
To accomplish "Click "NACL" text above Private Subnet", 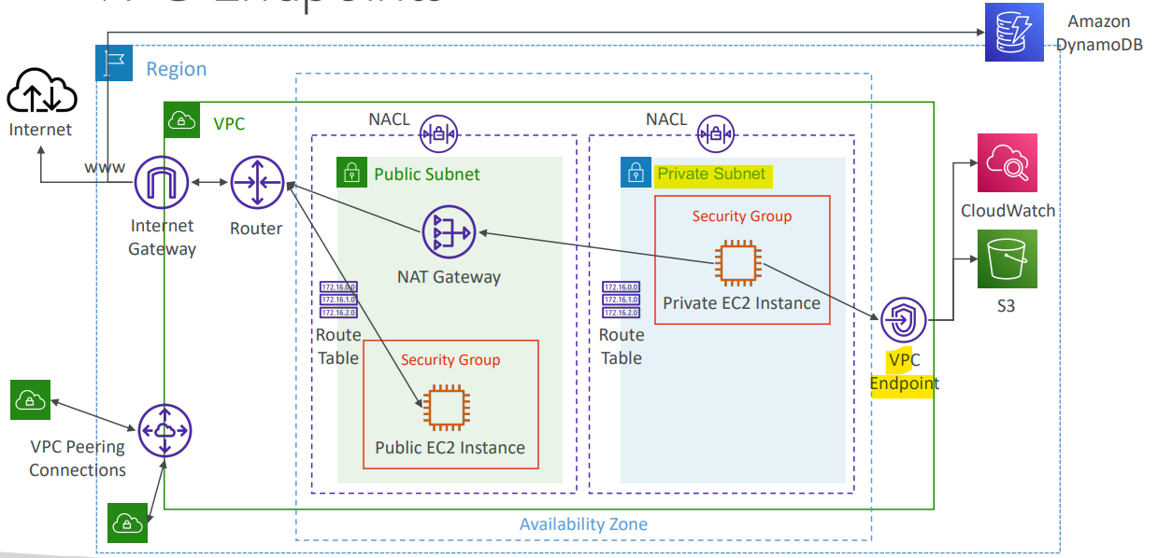I will [x=666, y=119].
